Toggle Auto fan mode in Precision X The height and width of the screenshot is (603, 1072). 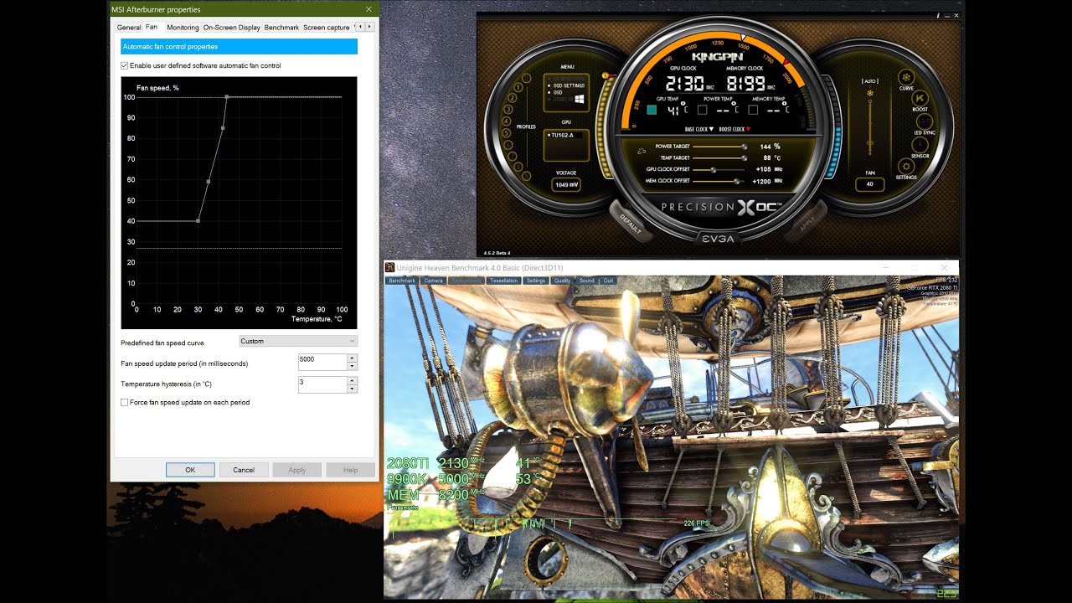pyautogui.click(x=870, y=81)
